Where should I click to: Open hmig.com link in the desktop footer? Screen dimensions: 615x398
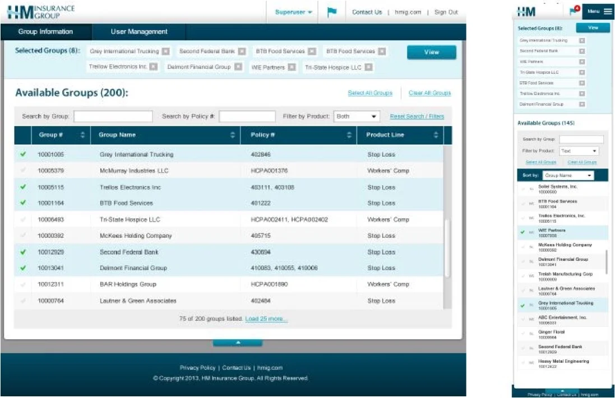[x=270, y=368]
